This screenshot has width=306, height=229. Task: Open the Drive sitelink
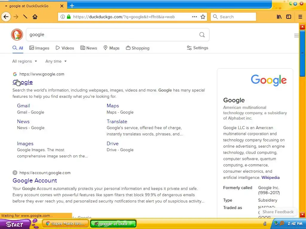[x=113, y=143]
